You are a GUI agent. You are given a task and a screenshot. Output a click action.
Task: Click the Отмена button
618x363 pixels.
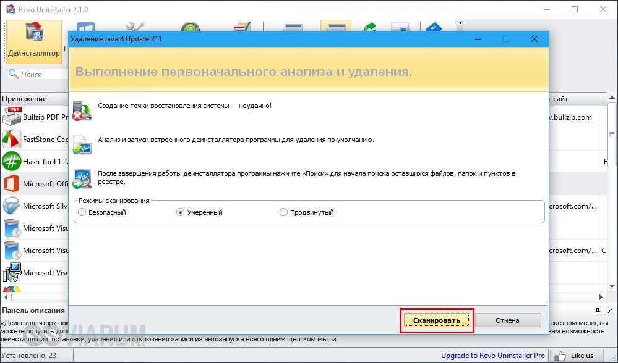507,320
